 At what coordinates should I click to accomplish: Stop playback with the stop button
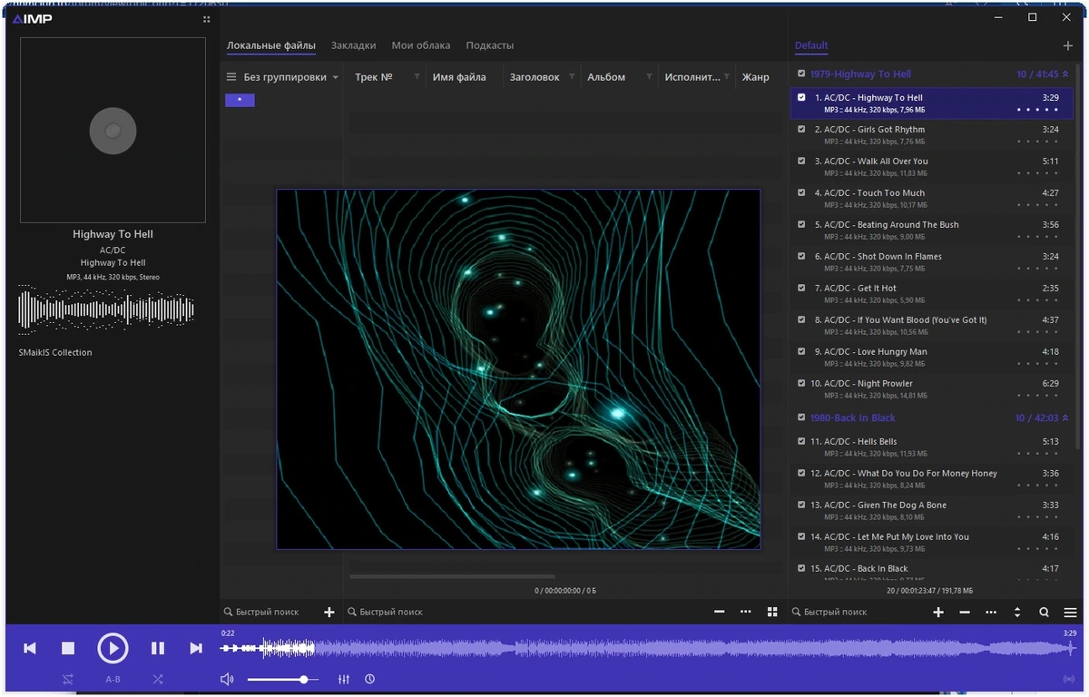68,648
